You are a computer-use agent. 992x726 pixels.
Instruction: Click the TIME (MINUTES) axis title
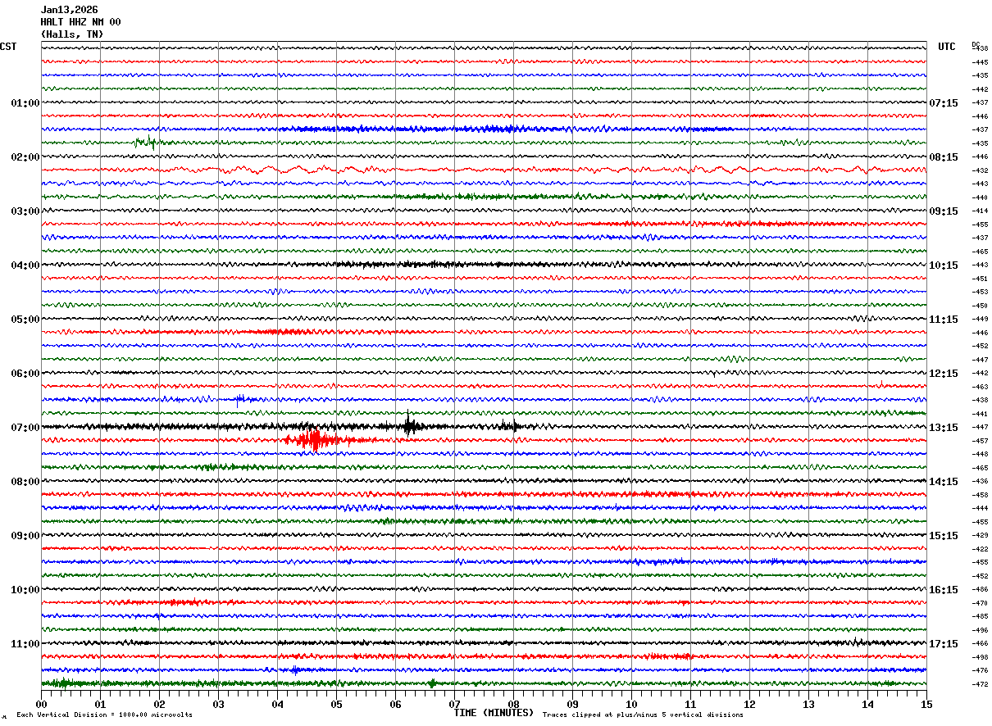coord(494,713)
